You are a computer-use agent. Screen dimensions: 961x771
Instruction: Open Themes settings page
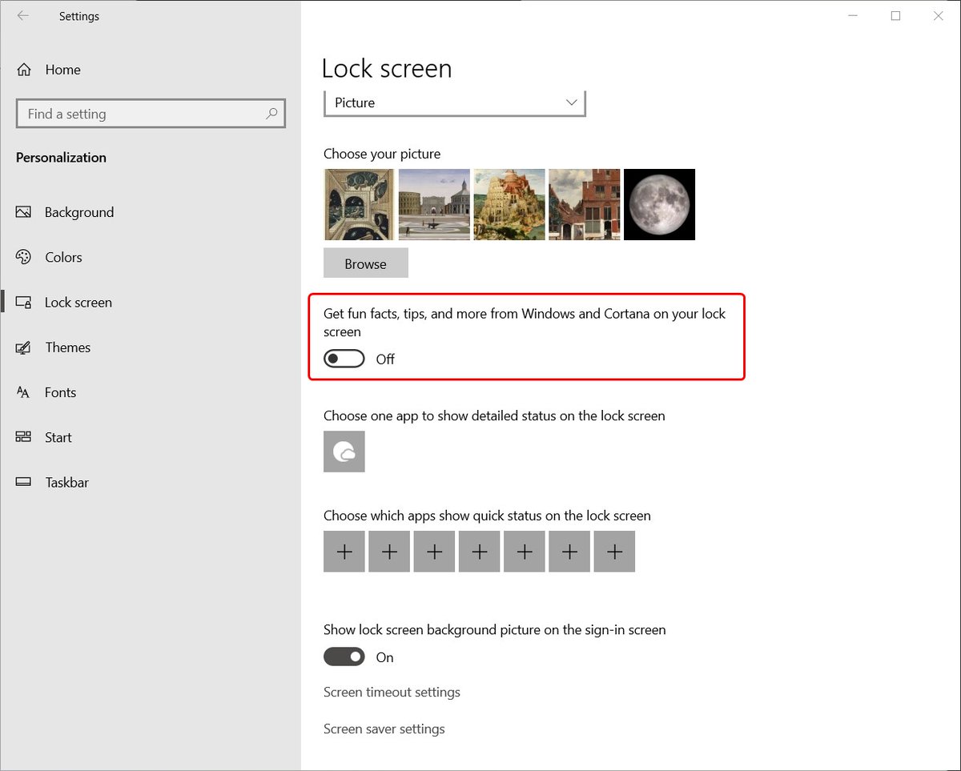(x=67, y=347)
